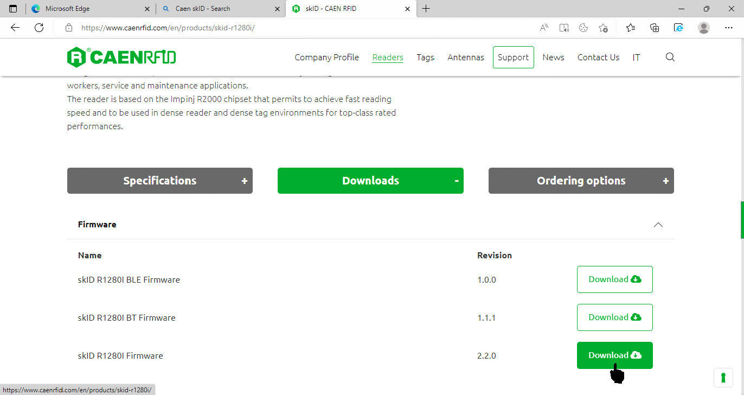Open the Collections panel
744x395 pixels.
click(655, 28)
